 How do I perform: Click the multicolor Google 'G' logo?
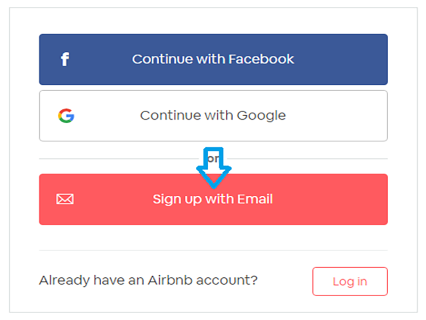tap(66, 116)
